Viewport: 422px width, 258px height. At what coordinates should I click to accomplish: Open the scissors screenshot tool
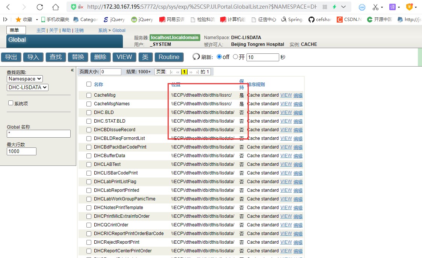click(375, 7)
